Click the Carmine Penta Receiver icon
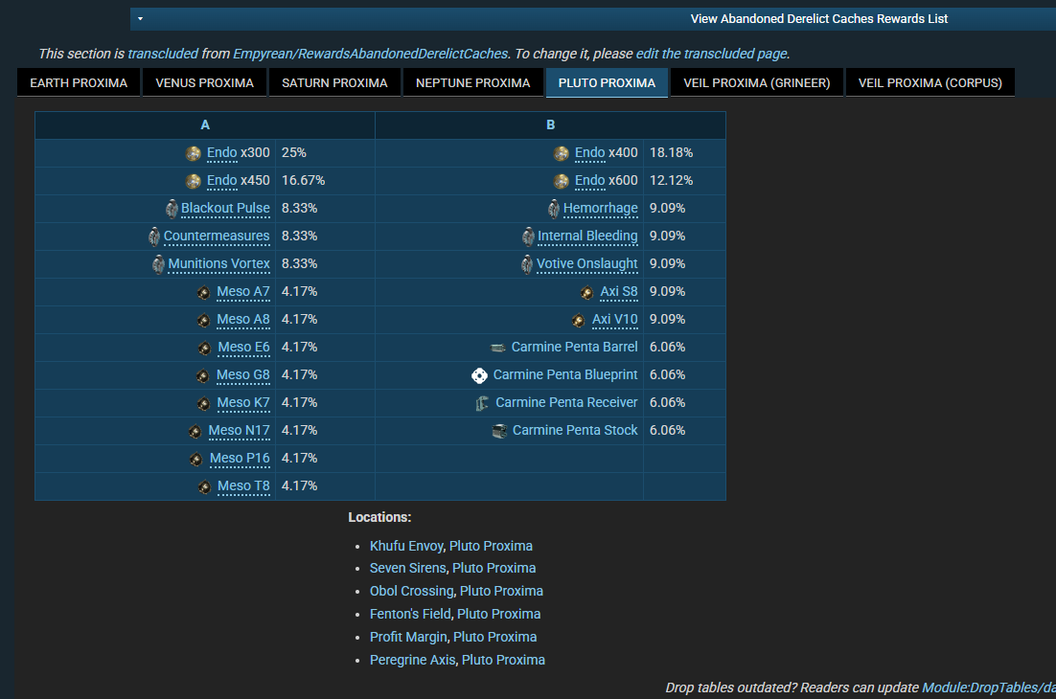 pyautogui.click(x=482, y=403)
